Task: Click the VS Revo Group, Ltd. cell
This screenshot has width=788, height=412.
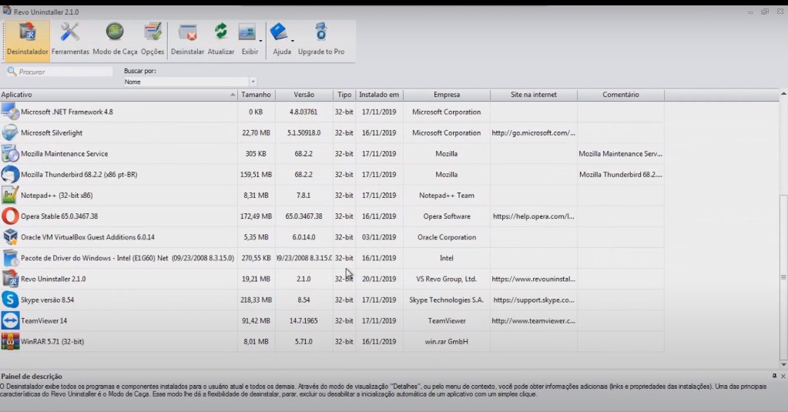Action: (446, 278)
